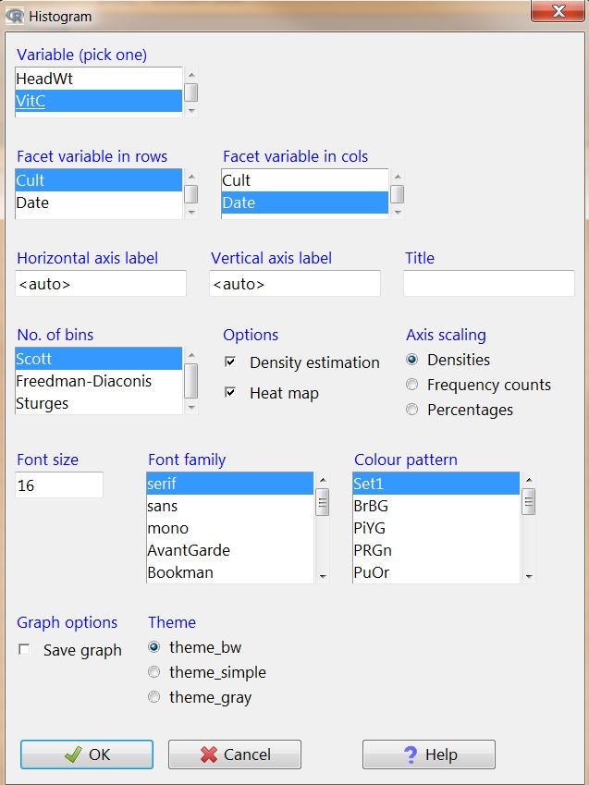
Task: Choose HeadWt in Variable list
Action: click(x=99, y=79)
